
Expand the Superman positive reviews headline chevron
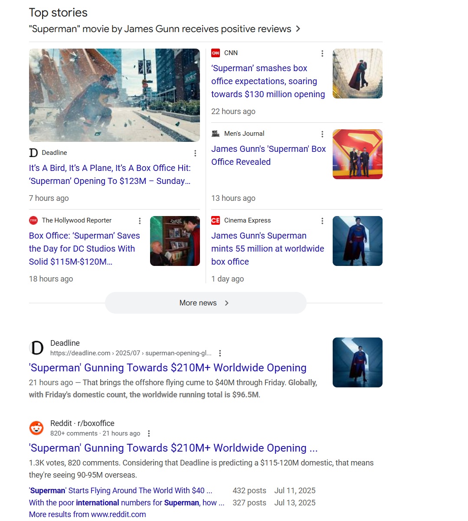pos(298,29)
